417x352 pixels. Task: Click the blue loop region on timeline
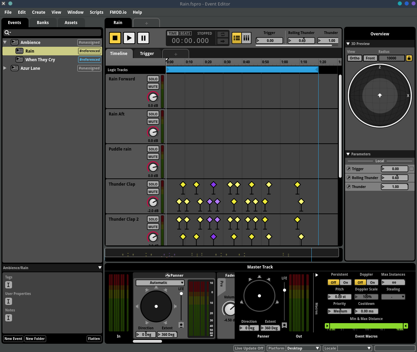242,70
